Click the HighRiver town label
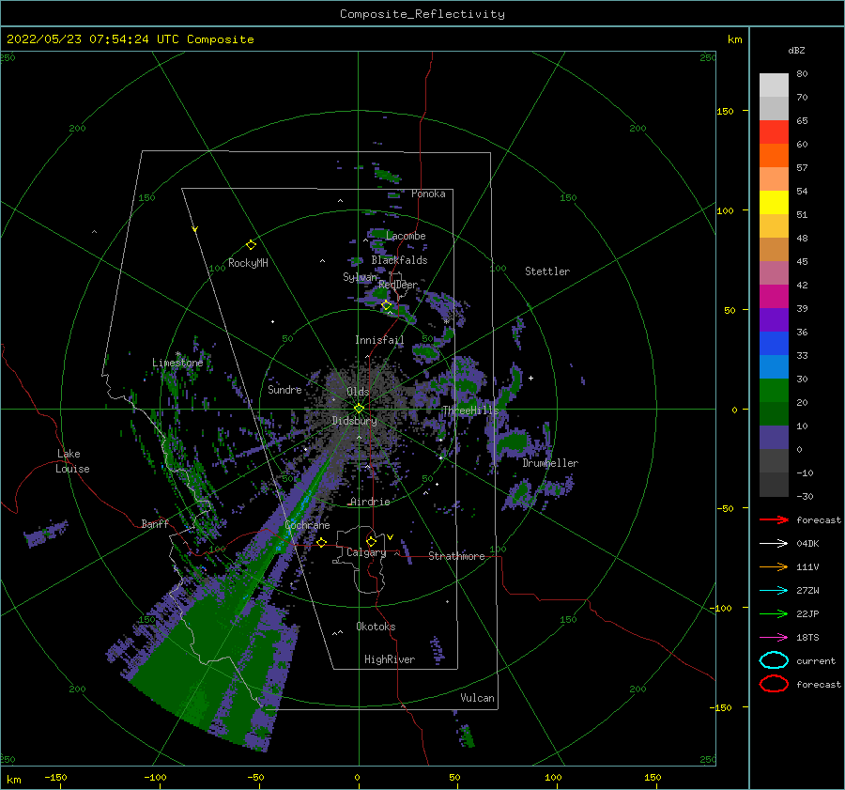 390,659
